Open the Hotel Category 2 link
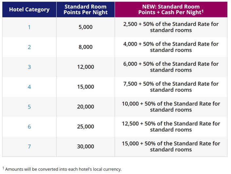Image resolution: width=231 pixels, height=174 pixels. (x=29, y=47)
